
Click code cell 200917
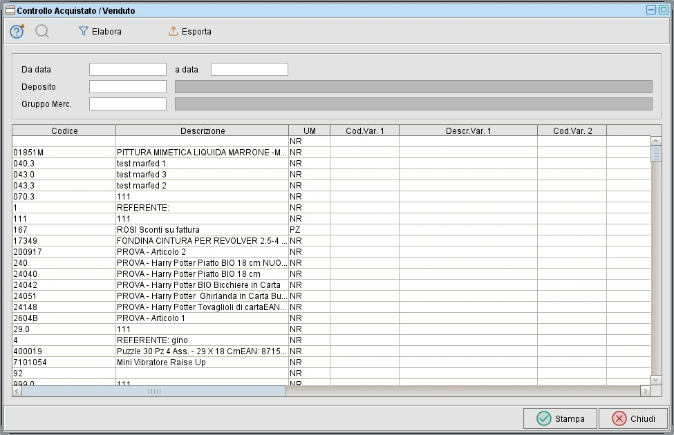64,252
